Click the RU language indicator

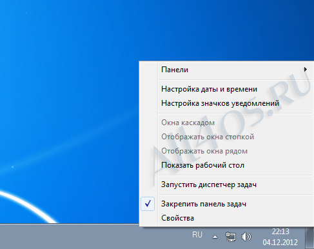point(197,235)
